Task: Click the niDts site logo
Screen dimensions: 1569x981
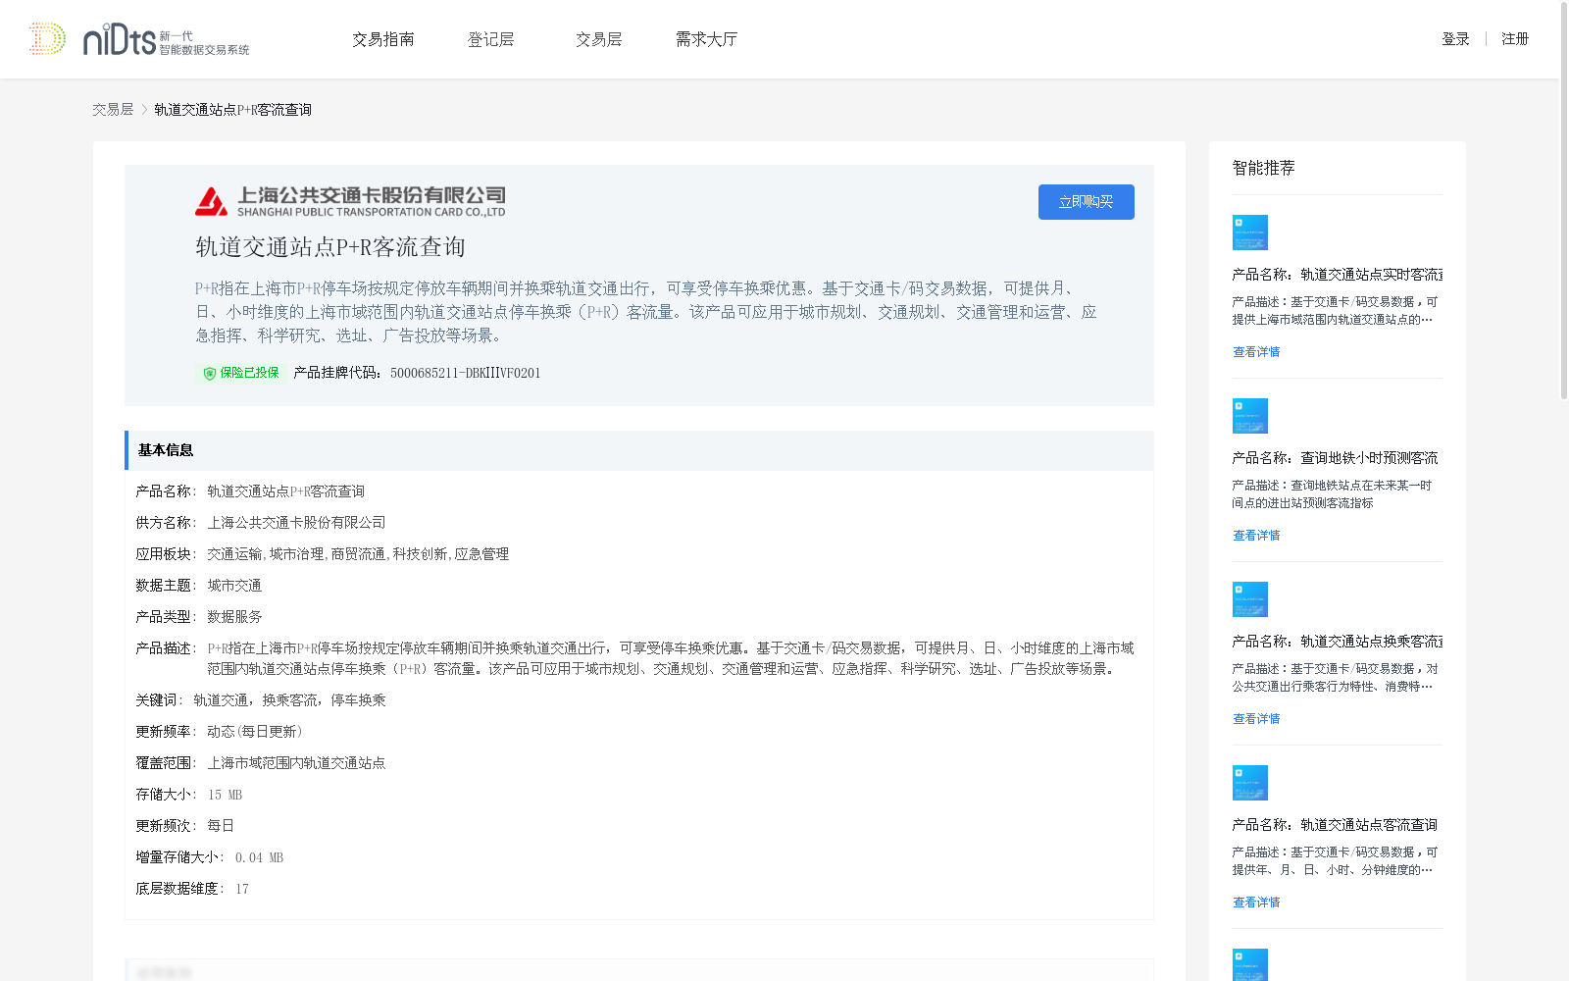Action: [x=139, y=39]
